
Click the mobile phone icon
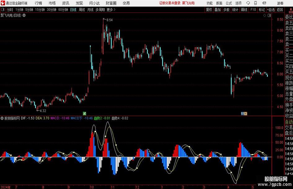pyautogui.click(x=255, y=3)
